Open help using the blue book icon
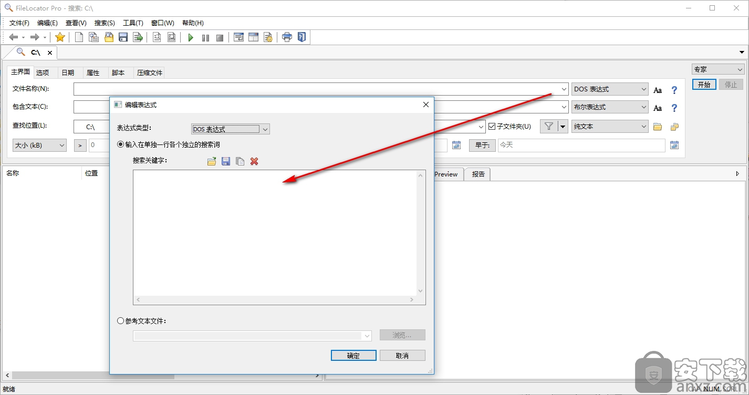Viewport: 749px width, 395px height. point(301,37)
